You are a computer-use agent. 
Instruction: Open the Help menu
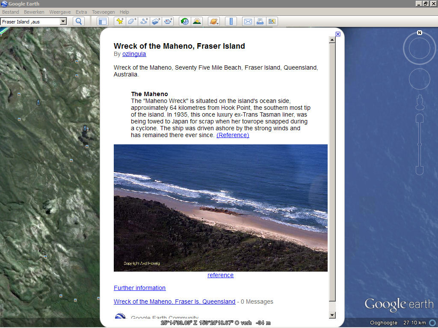[124, 12]
